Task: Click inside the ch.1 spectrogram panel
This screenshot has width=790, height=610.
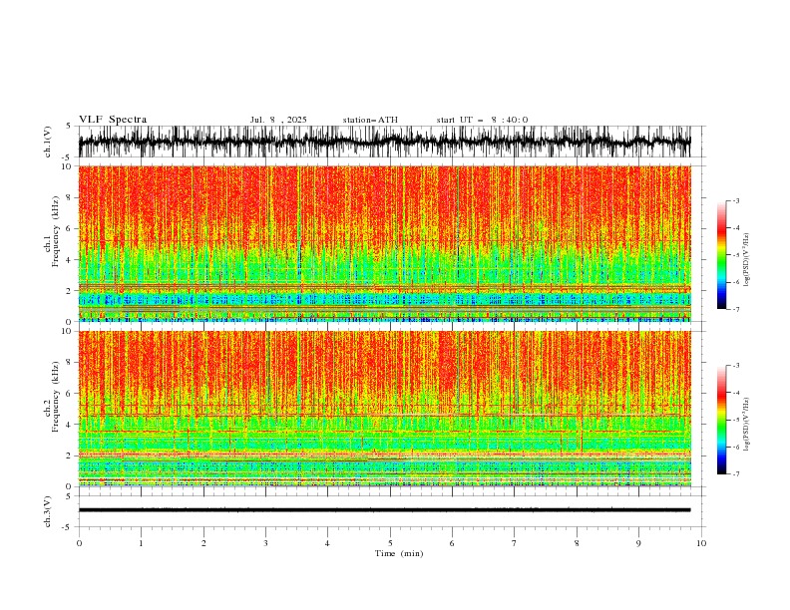Action: click(385, 243)
